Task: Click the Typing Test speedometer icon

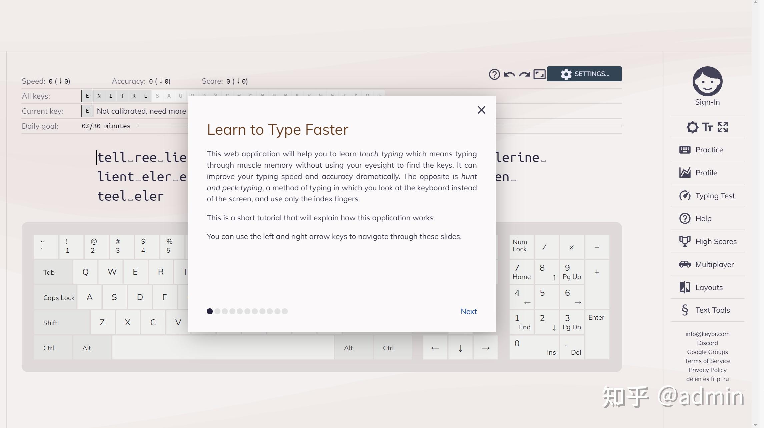Action: 685,196
